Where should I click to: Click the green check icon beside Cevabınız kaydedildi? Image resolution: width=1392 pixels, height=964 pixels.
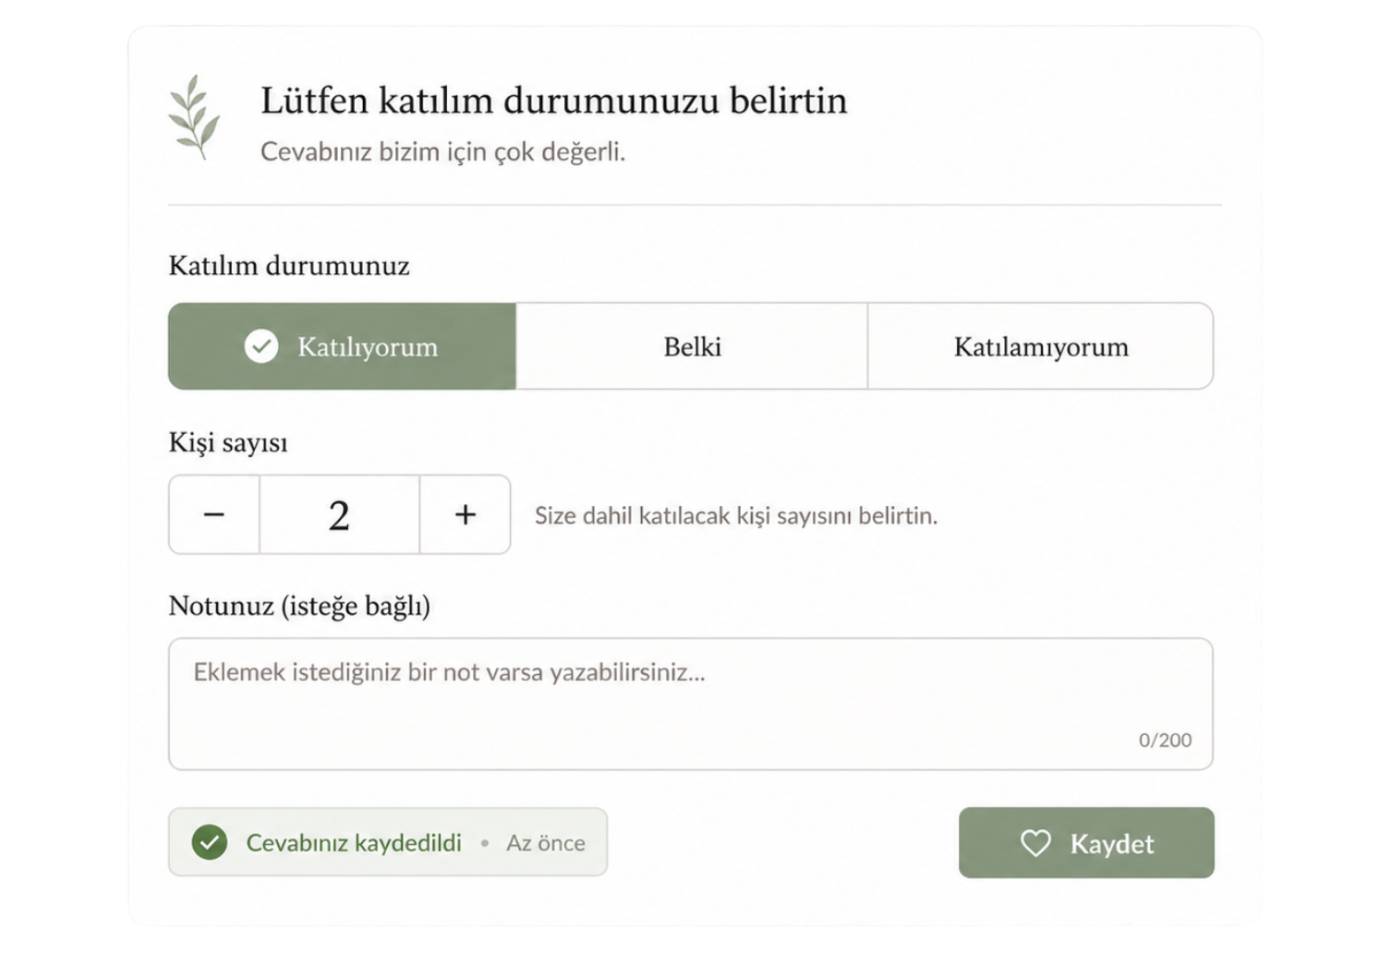tap(210, 842)
